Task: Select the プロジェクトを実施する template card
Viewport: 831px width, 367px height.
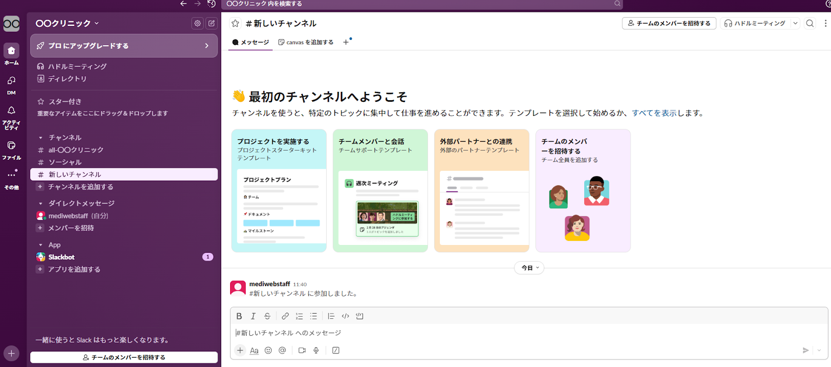Action: tap(279, 191)
